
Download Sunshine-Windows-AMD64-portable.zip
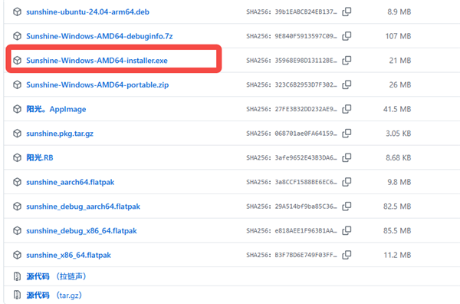tap(97, 85)
